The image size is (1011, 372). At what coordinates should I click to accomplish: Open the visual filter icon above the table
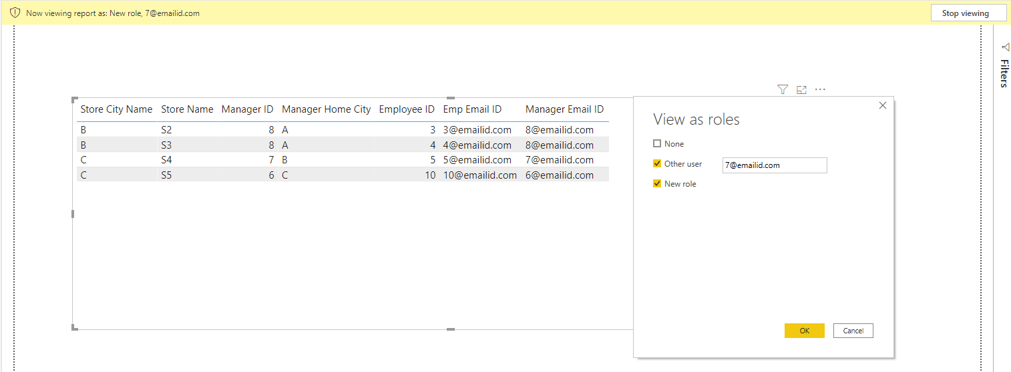(x=783, y=89)
